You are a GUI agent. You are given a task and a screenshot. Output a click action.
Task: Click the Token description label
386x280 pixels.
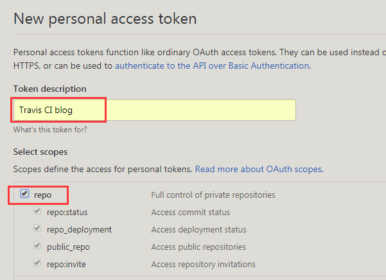[x=49, y=89]
